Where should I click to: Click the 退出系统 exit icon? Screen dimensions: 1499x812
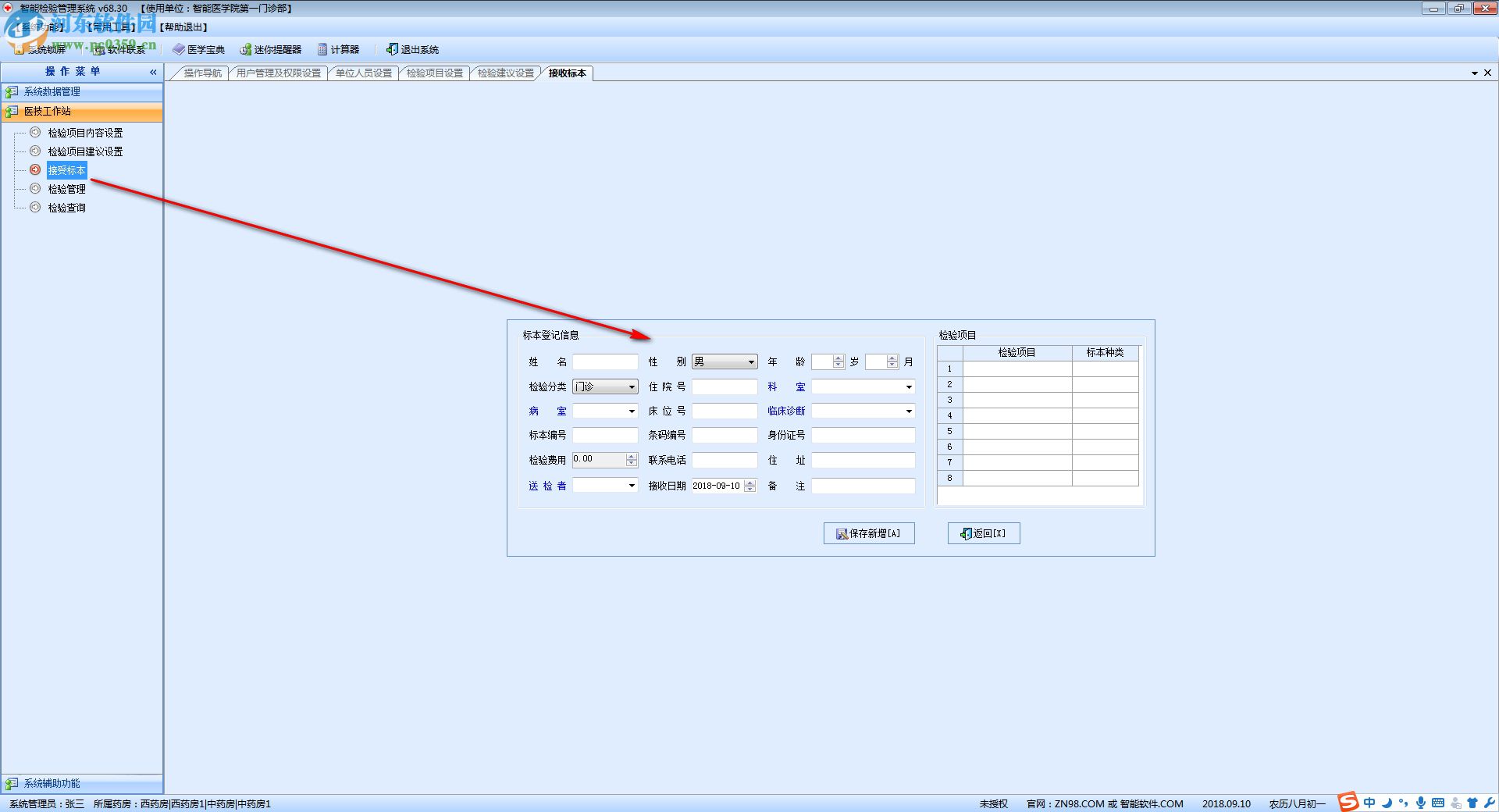click(392, 49)
